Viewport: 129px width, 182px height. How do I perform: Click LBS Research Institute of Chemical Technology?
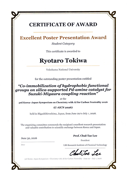coord(85,145)
